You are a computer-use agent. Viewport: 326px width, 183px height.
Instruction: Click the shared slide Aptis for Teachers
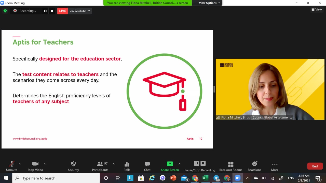[107, 89]
